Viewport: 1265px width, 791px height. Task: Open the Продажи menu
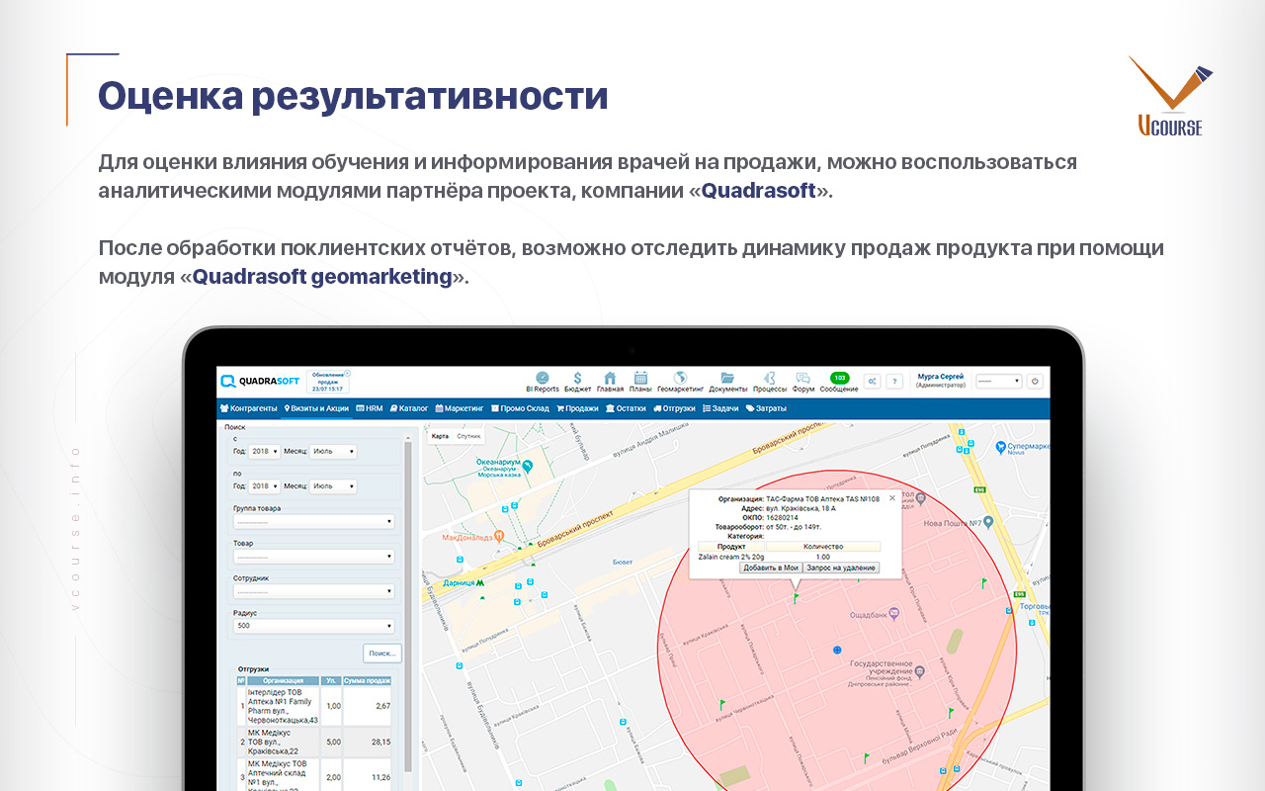(577, 408)
